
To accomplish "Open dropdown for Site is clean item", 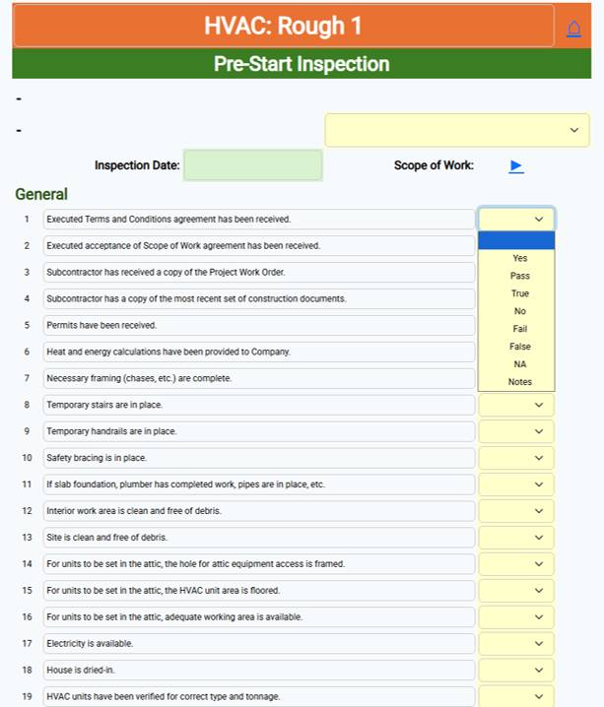I will click(x=516, y=538).
